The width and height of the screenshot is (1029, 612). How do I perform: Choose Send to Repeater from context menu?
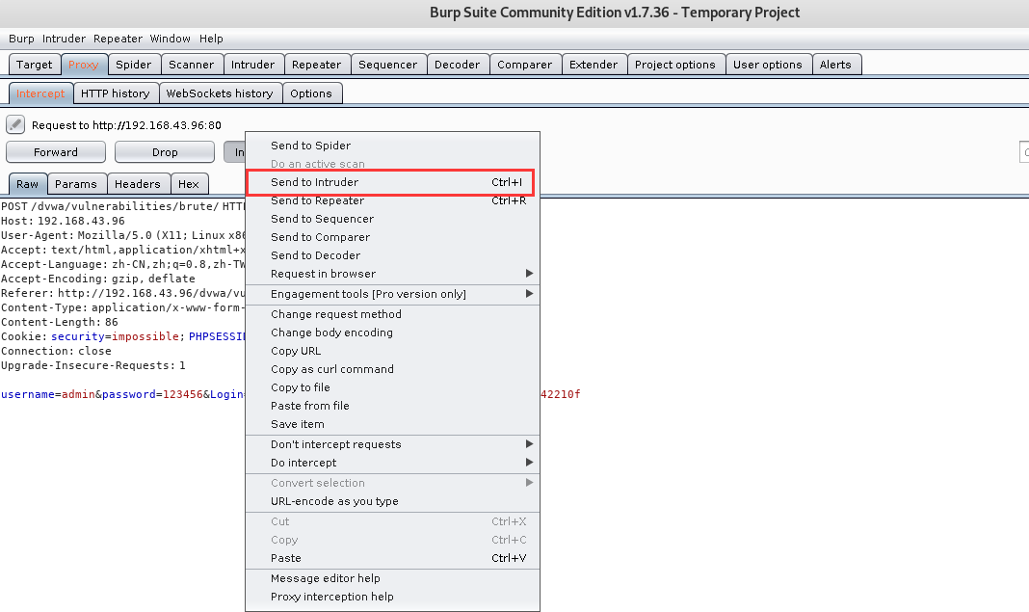(x=392, y=200)
